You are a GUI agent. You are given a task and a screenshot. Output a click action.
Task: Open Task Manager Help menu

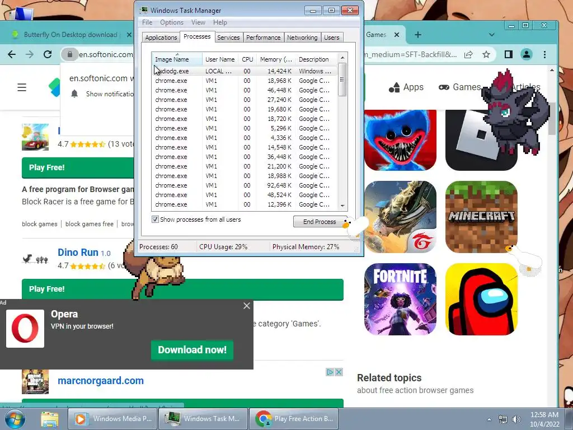coord(220,22)
